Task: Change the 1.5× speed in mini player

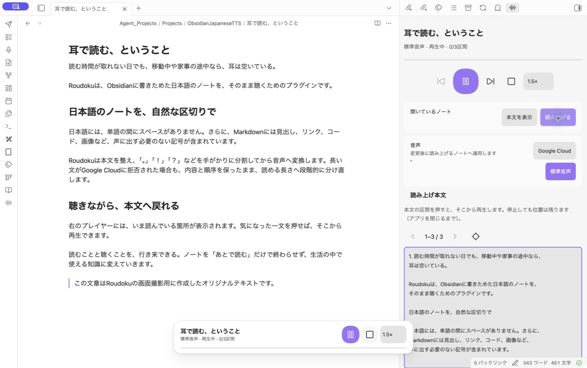Action: [393, 334]
